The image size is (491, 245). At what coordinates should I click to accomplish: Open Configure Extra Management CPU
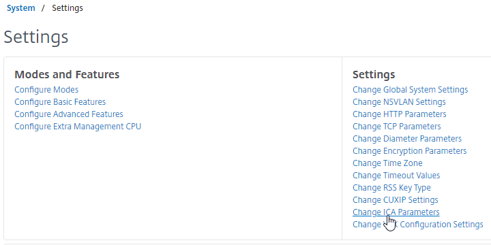[x=78, y=127]
